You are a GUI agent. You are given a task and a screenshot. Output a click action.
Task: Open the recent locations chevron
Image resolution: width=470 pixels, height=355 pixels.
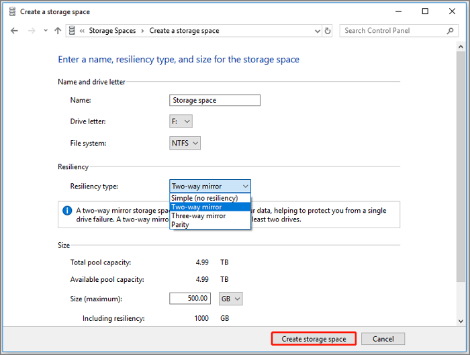(46, 31)
